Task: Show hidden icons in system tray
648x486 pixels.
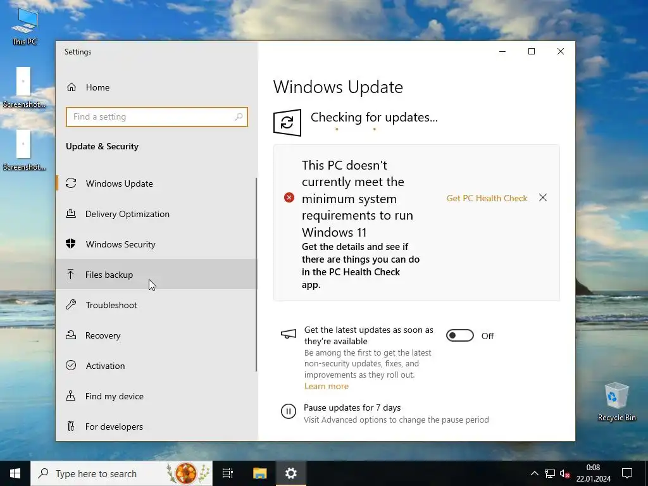Action: (534, 473)
